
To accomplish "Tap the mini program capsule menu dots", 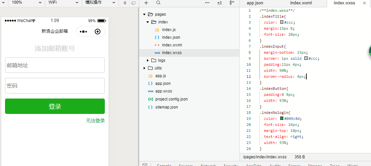I will [x=84, y=32].
